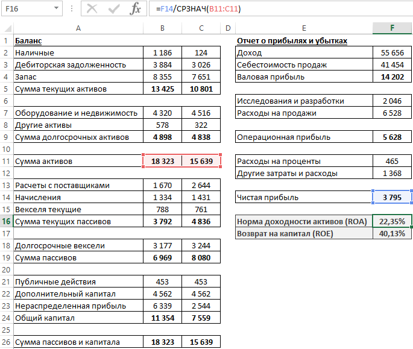
Task: Click the 'Сумма активов' value 18 323
Action: (162, 161)
